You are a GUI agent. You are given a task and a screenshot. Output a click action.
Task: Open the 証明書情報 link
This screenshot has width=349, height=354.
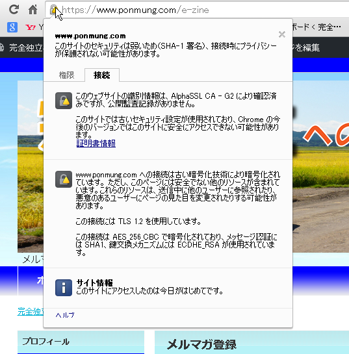pos(96,144)
